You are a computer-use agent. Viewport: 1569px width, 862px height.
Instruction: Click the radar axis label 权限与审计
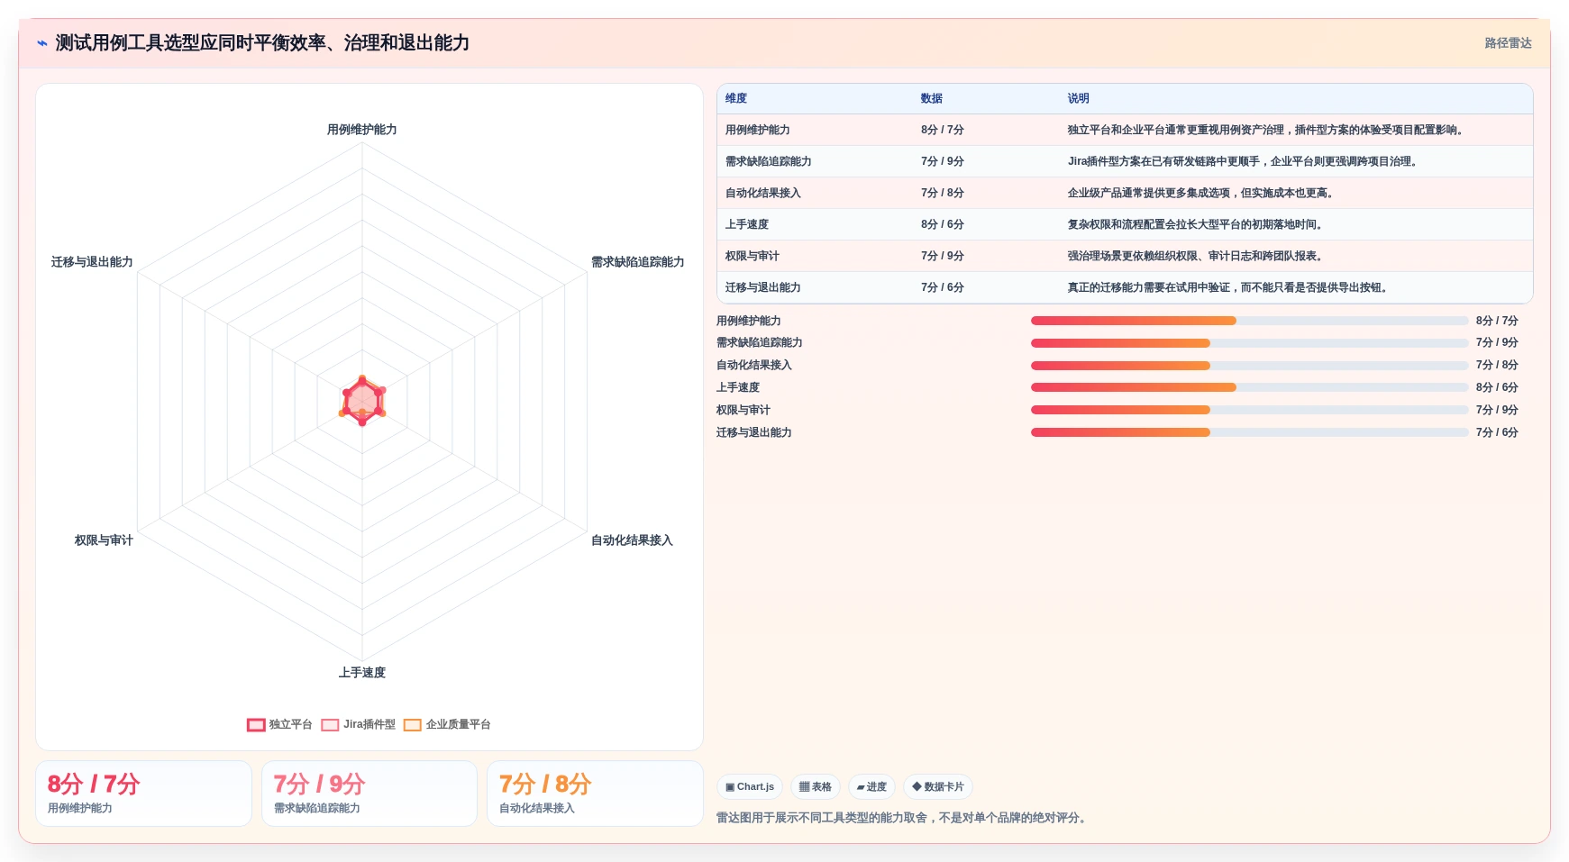pos(104,540)
